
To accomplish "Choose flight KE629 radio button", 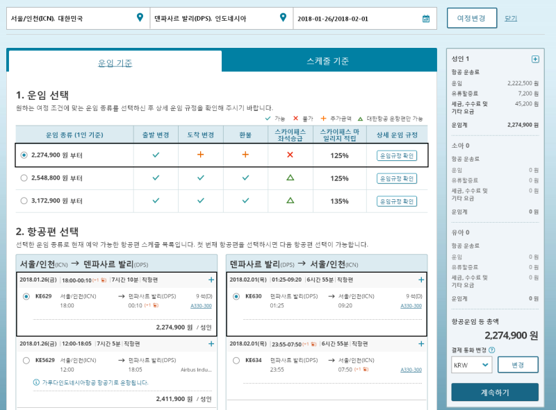I will pyautogui.click(x=26, y=296).
